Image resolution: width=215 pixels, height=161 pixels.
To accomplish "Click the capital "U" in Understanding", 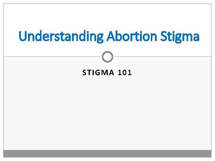I will click(x=23, y=36).
